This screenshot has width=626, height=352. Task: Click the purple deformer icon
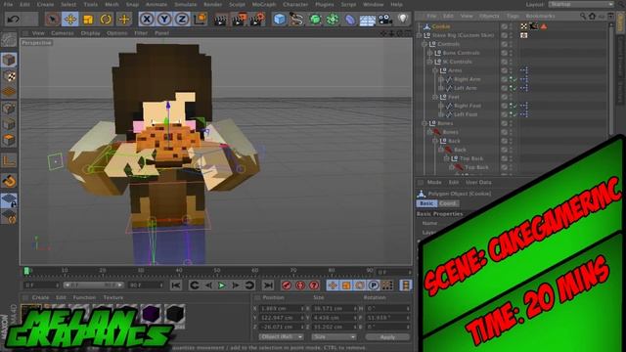coord(350,19)
